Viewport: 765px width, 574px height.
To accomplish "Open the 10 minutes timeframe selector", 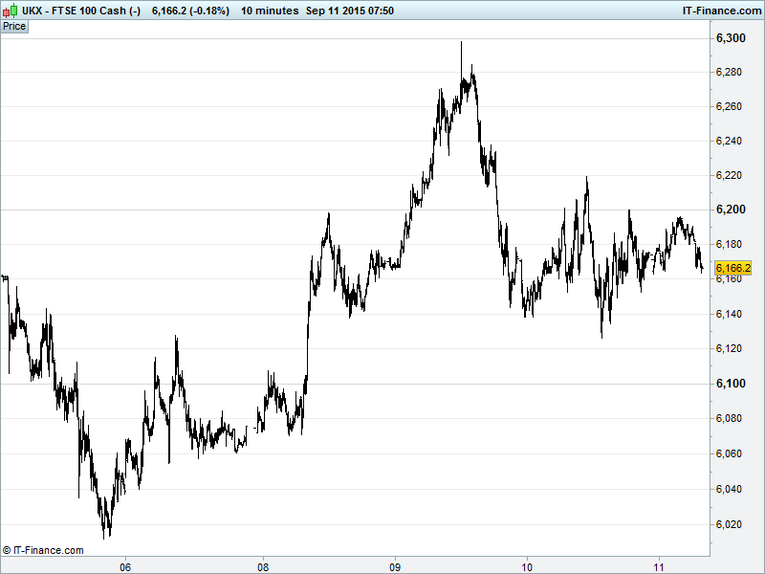I will [268, 11].
